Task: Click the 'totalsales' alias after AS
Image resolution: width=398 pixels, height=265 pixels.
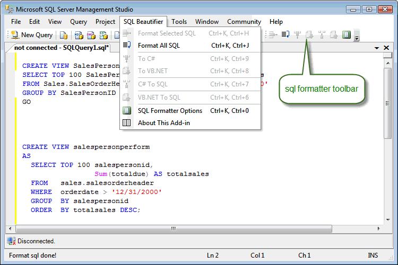Action: (187, 174)
